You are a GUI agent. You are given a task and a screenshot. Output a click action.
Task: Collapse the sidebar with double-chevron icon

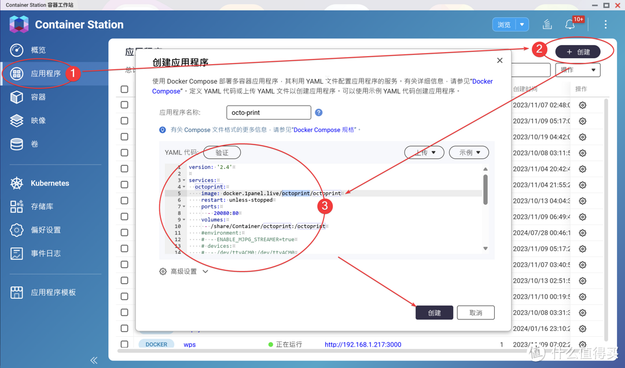(x=94, y=360)
